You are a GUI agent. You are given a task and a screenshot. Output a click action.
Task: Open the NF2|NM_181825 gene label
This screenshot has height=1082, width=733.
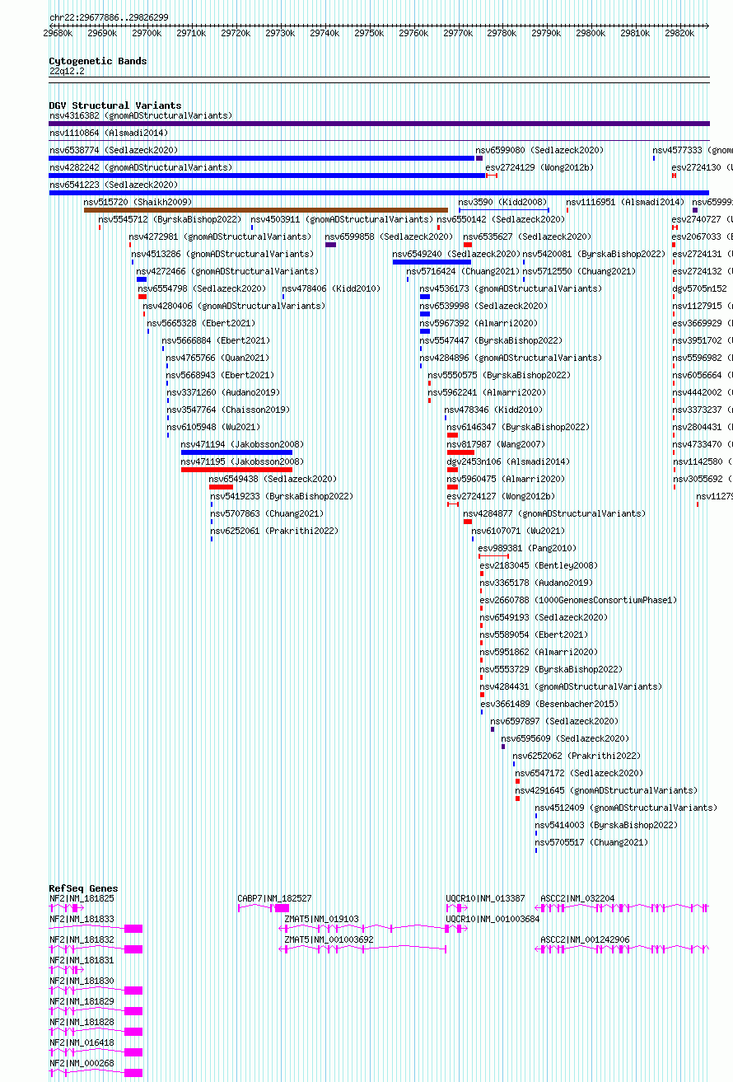(82, 898)
